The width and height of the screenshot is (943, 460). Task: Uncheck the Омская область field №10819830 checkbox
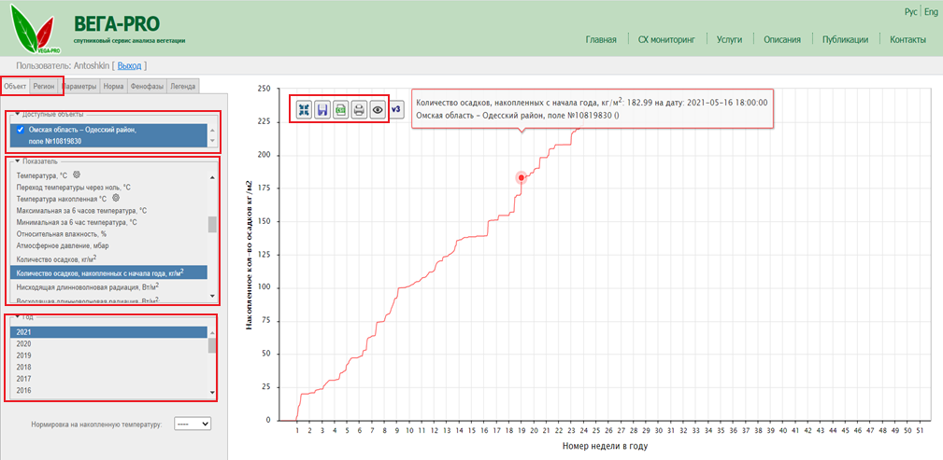point(21,130)
